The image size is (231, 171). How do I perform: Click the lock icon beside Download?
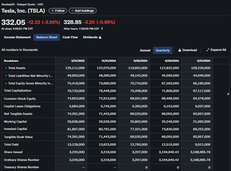coord(180,50)
